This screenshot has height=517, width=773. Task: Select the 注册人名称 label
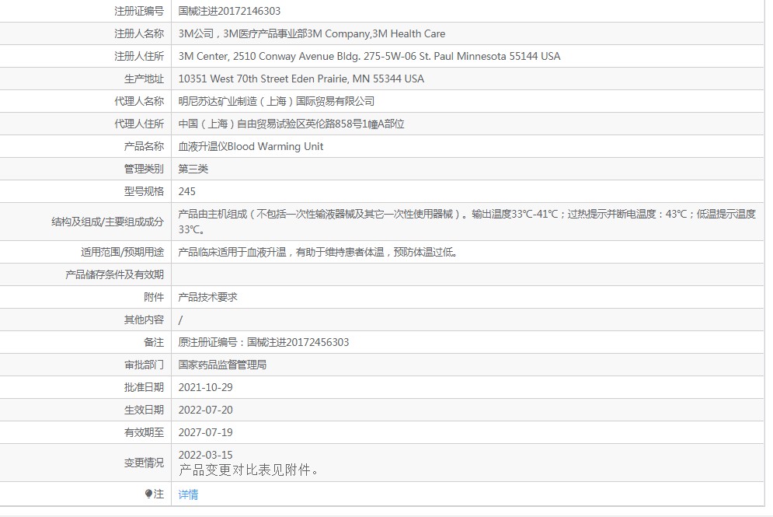(139, 33)
